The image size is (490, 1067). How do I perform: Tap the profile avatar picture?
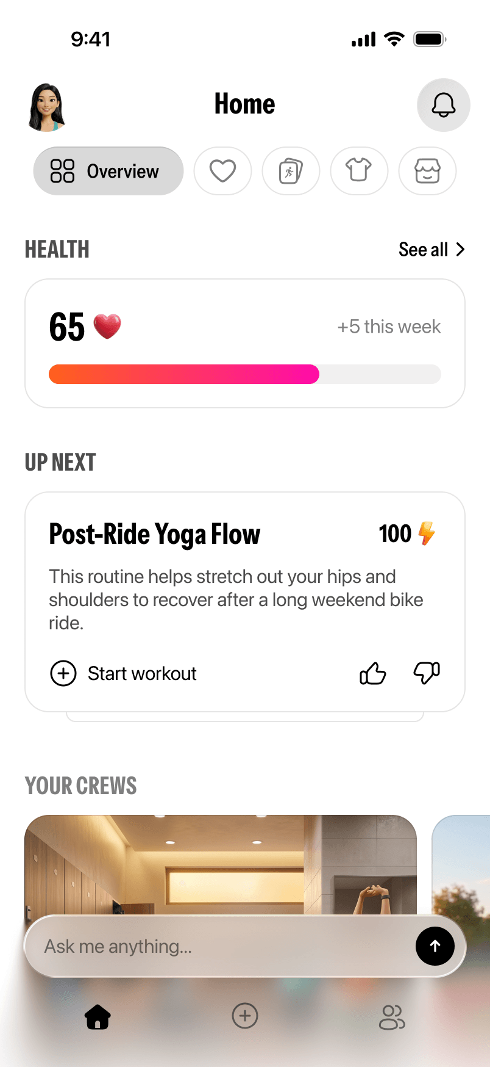[46, 107]
